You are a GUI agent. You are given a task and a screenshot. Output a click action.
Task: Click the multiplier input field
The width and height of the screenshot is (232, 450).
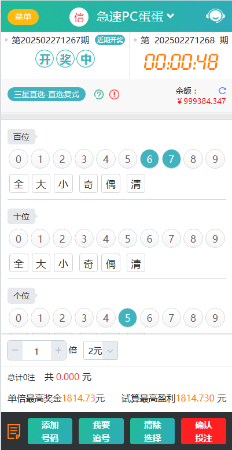pos(37,351)
